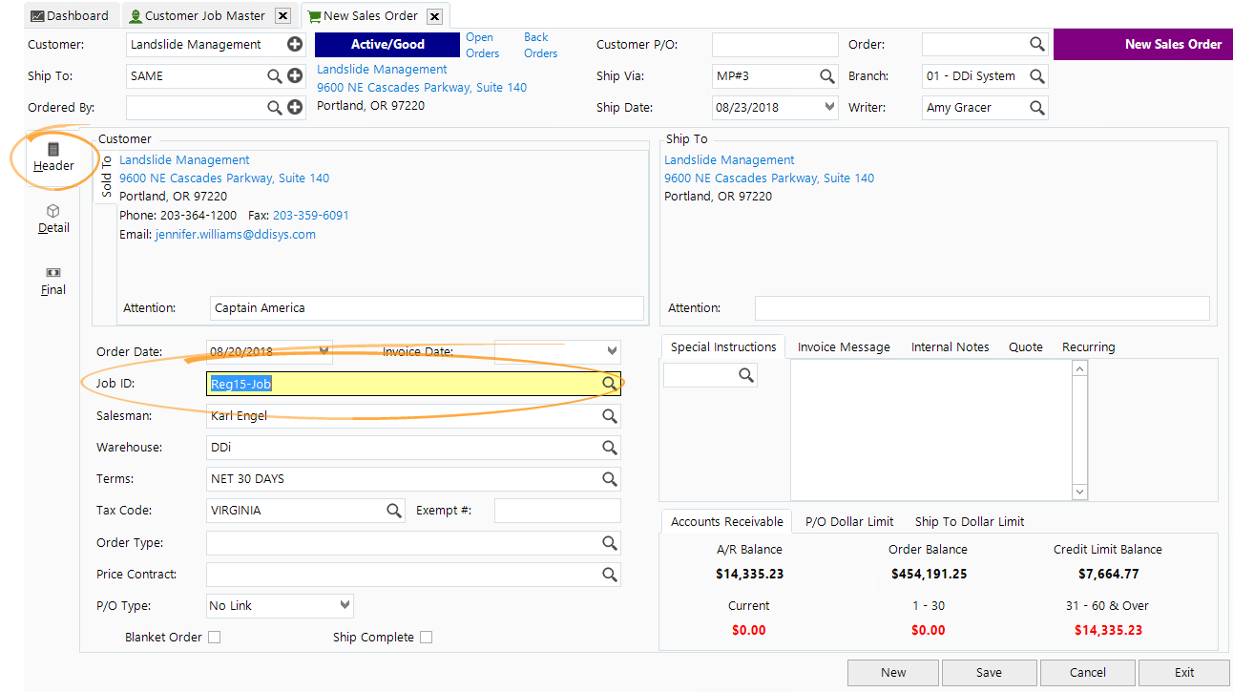Select the Header panel icon

(52, 157)
